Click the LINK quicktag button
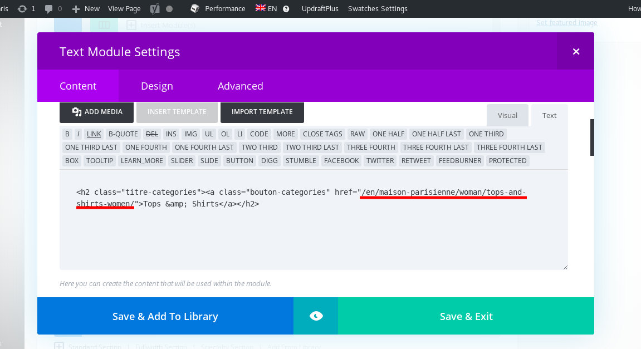The height and width of the screenshot is (349, 641). point(94,134)
